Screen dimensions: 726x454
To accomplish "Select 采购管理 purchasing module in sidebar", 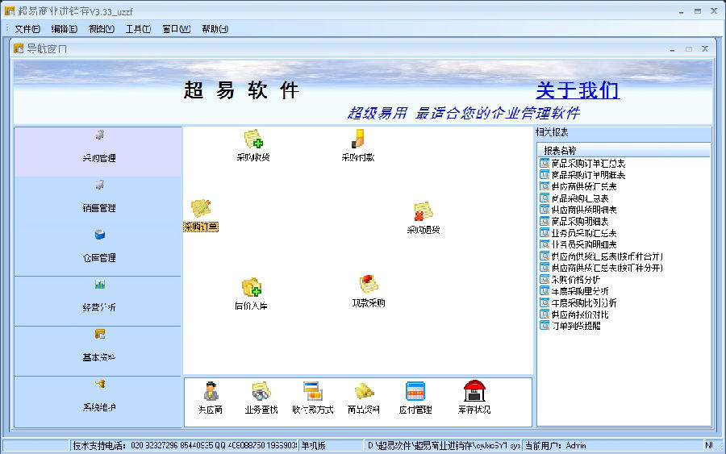I will click(x=98, y=152).
